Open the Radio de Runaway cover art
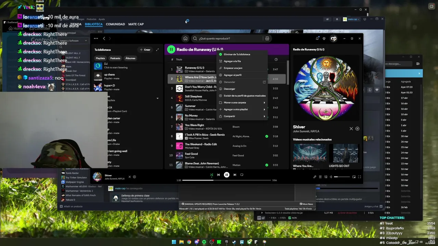This screenshot has height=246, width=438. [326, 88]
